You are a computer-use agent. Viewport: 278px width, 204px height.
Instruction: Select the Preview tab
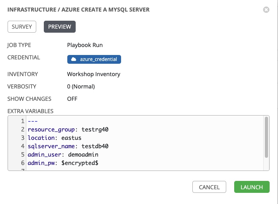[59, 27]
